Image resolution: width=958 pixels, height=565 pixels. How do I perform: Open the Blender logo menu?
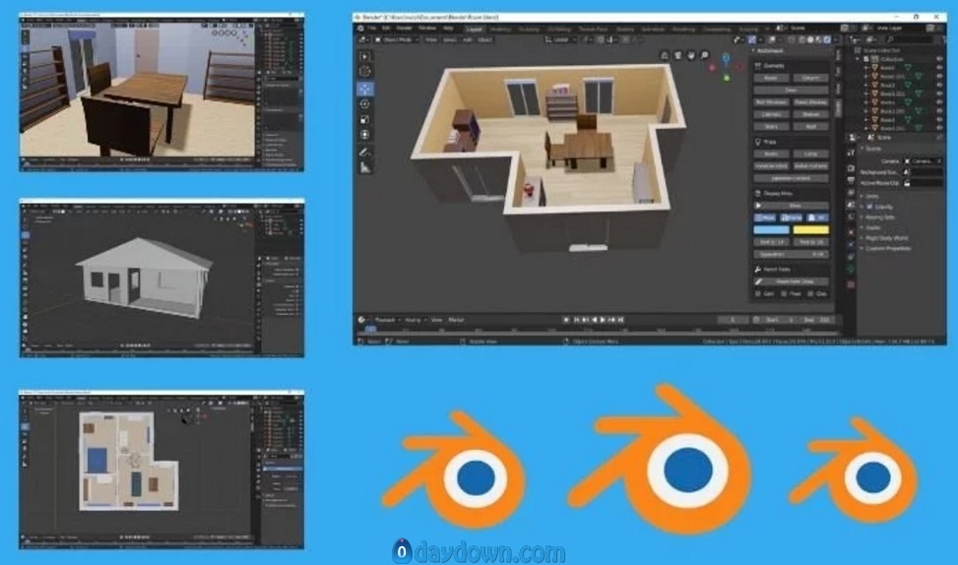click(361, 29)
